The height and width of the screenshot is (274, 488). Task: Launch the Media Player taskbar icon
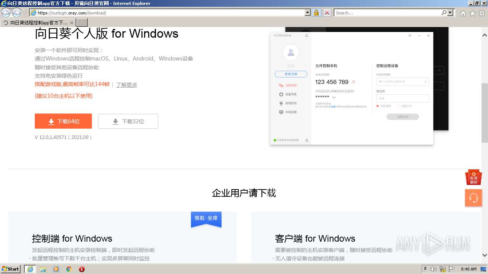pyautogui.click(x=56, y=269)
